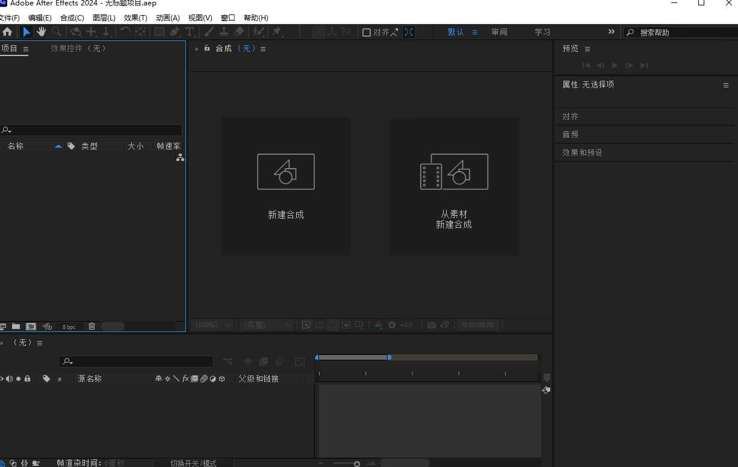The height and width of the screenshot is (467, 738).
Task: Open the 视图(V) menu
Action: 200,18
